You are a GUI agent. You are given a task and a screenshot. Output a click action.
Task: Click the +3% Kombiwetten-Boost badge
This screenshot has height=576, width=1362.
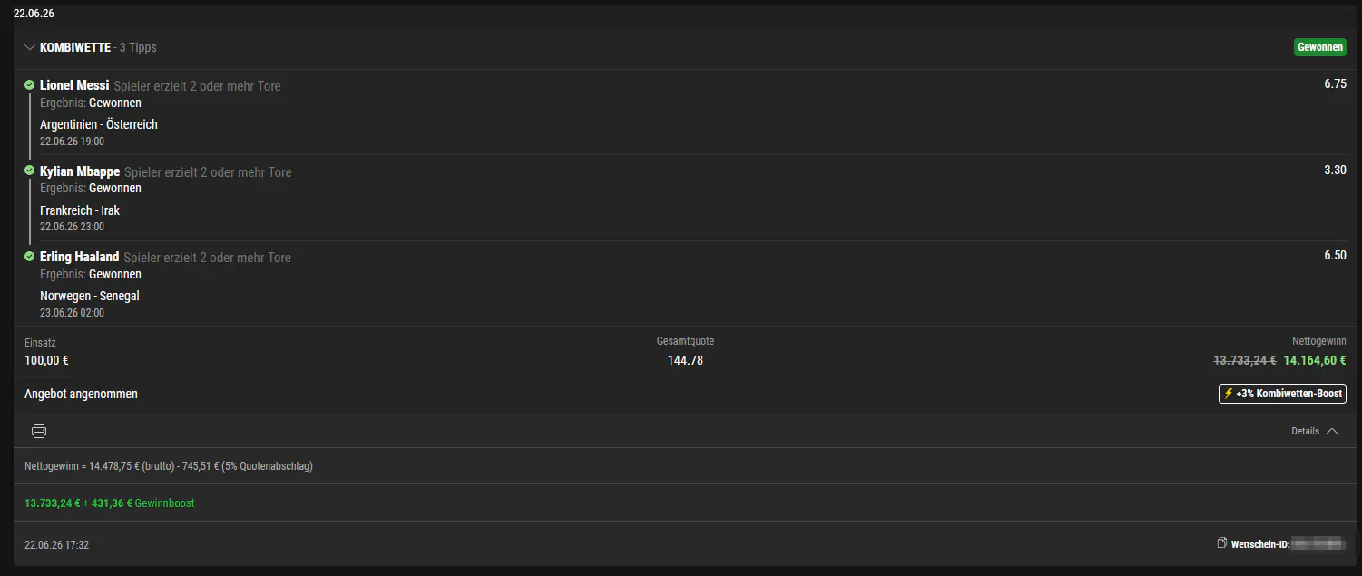1282,394
